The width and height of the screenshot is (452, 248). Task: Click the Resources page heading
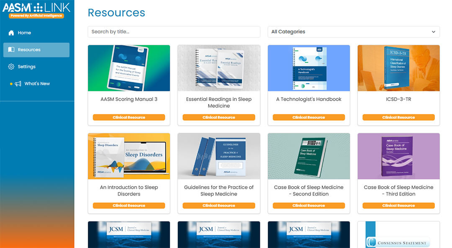[116, 13]
